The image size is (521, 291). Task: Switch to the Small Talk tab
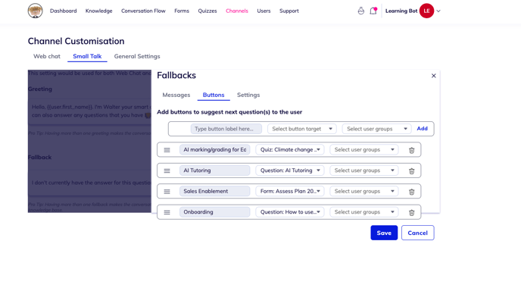(x=87, y=56)
